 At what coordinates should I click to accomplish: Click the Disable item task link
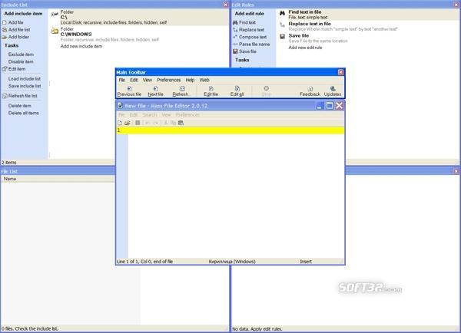[x=21, y=61]
